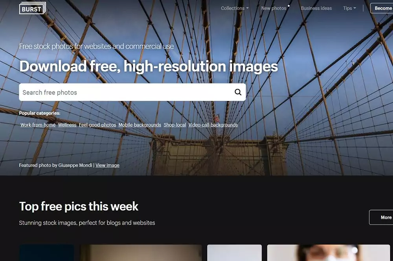The image size is (393, 261).
Task: Open the Work-from-home category
Action: pyautogui.click(x=38, y=125)
